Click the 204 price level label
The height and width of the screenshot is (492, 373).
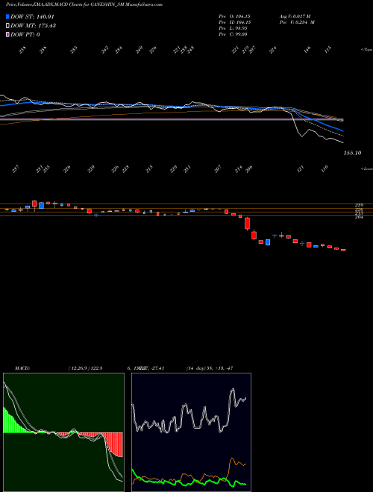[x=359, y=217]
